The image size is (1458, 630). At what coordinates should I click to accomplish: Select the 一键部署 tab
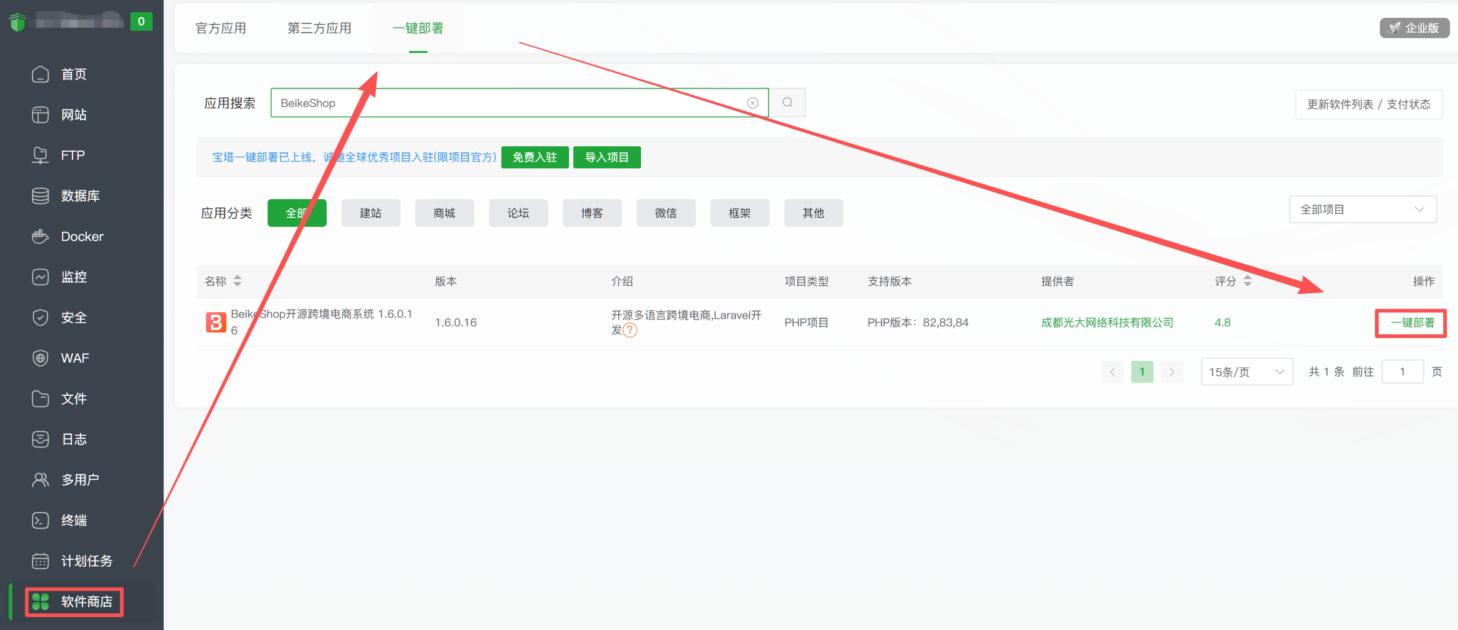tap(418, 28)
